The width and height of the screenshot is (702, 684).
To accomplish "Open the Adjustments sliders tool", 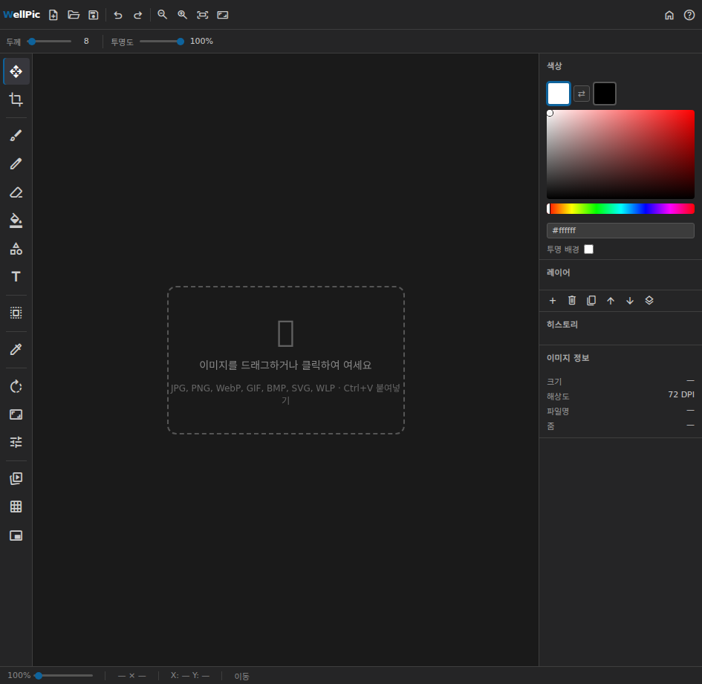I will tap(16, 443).
